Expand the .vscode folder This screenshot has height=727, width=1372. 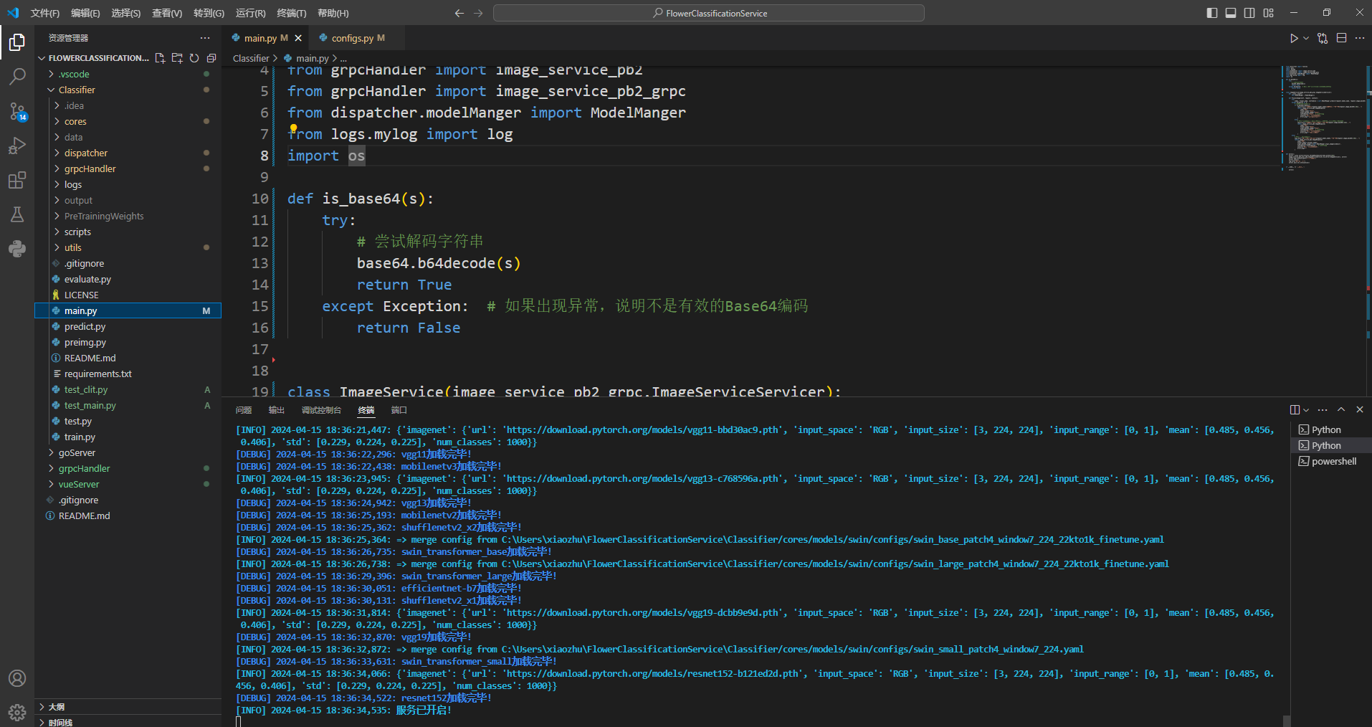[x=128, y=74]
